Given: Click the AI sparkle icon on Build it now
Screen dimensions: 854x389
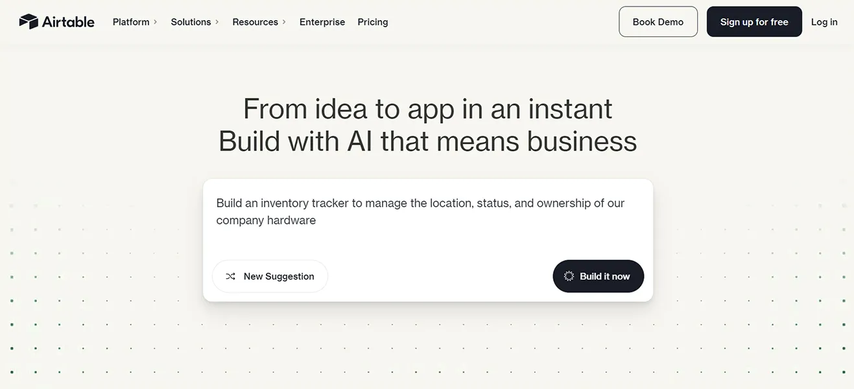Looking at the screenshot, I should 568,276.
